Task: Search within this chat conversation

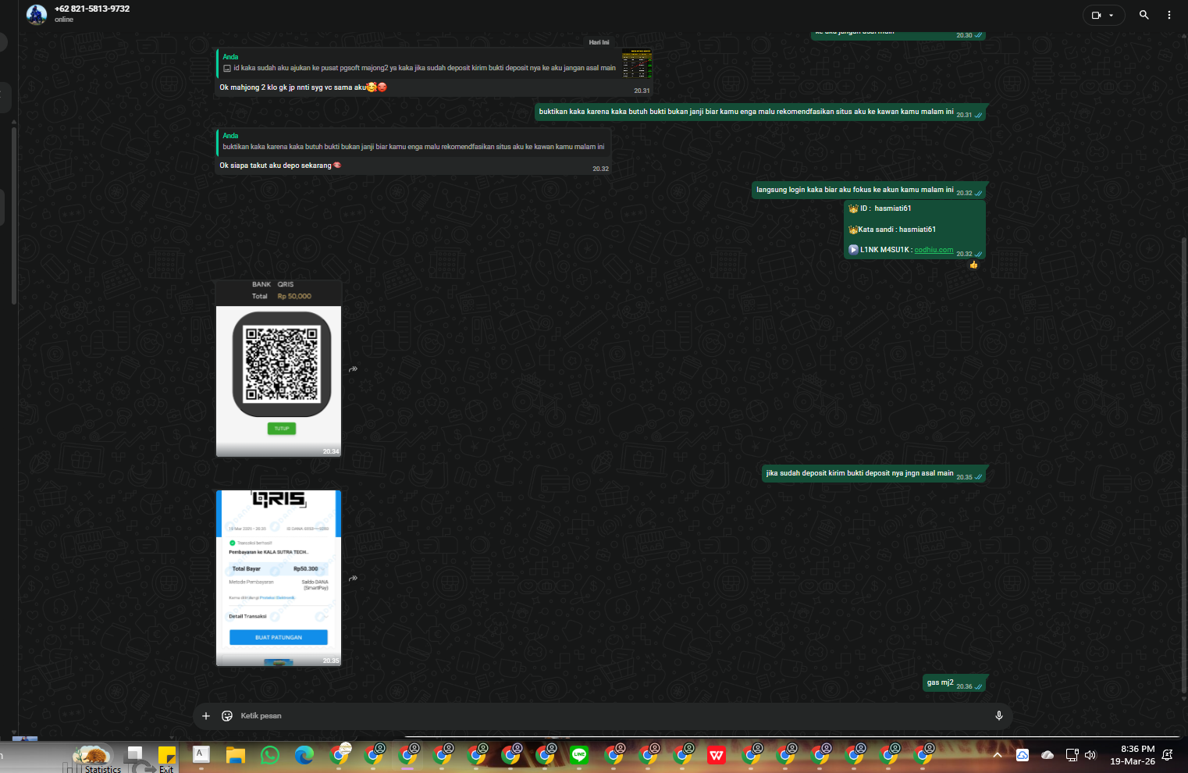Action: pos(1144,15)
